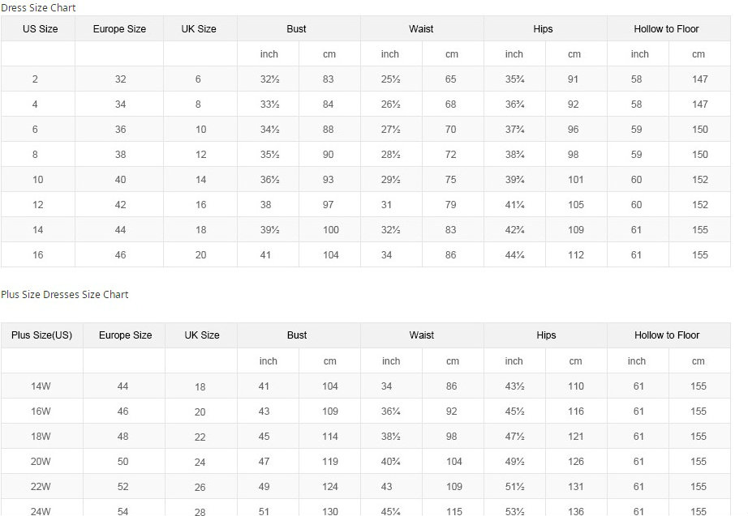Click the 79 cm waist value for US 12
Image resolution: width=748 pixels, height=516 pixels.
(451, 205)
